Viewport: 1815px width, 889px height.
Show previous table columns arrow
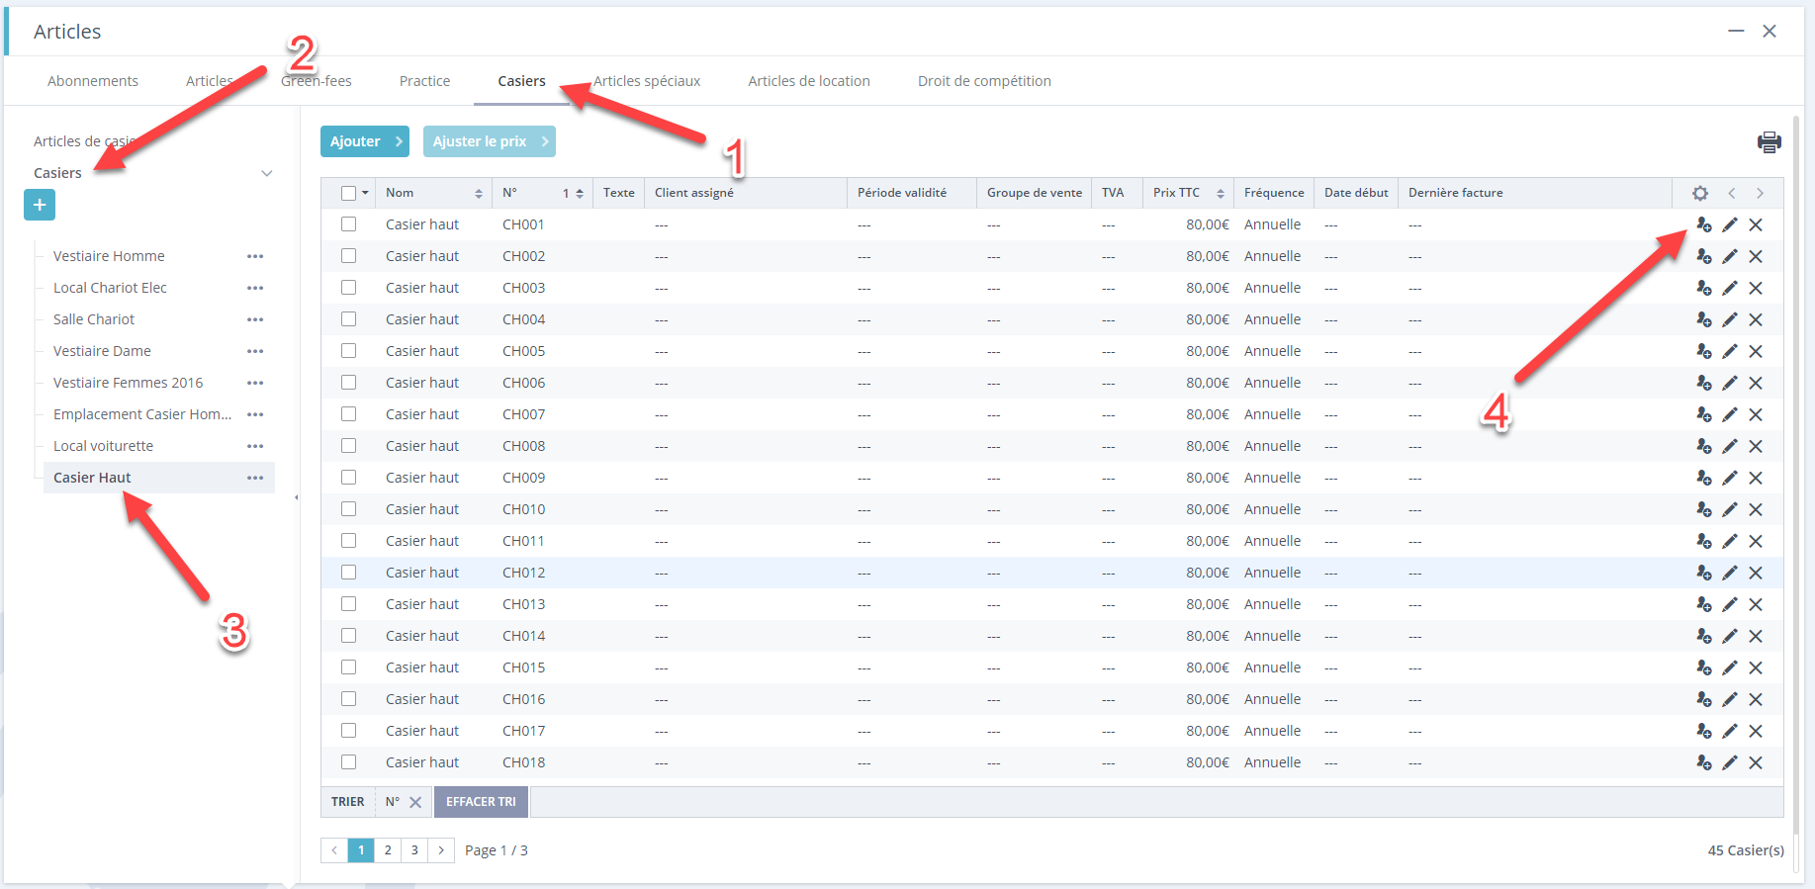click(1731, 194)
